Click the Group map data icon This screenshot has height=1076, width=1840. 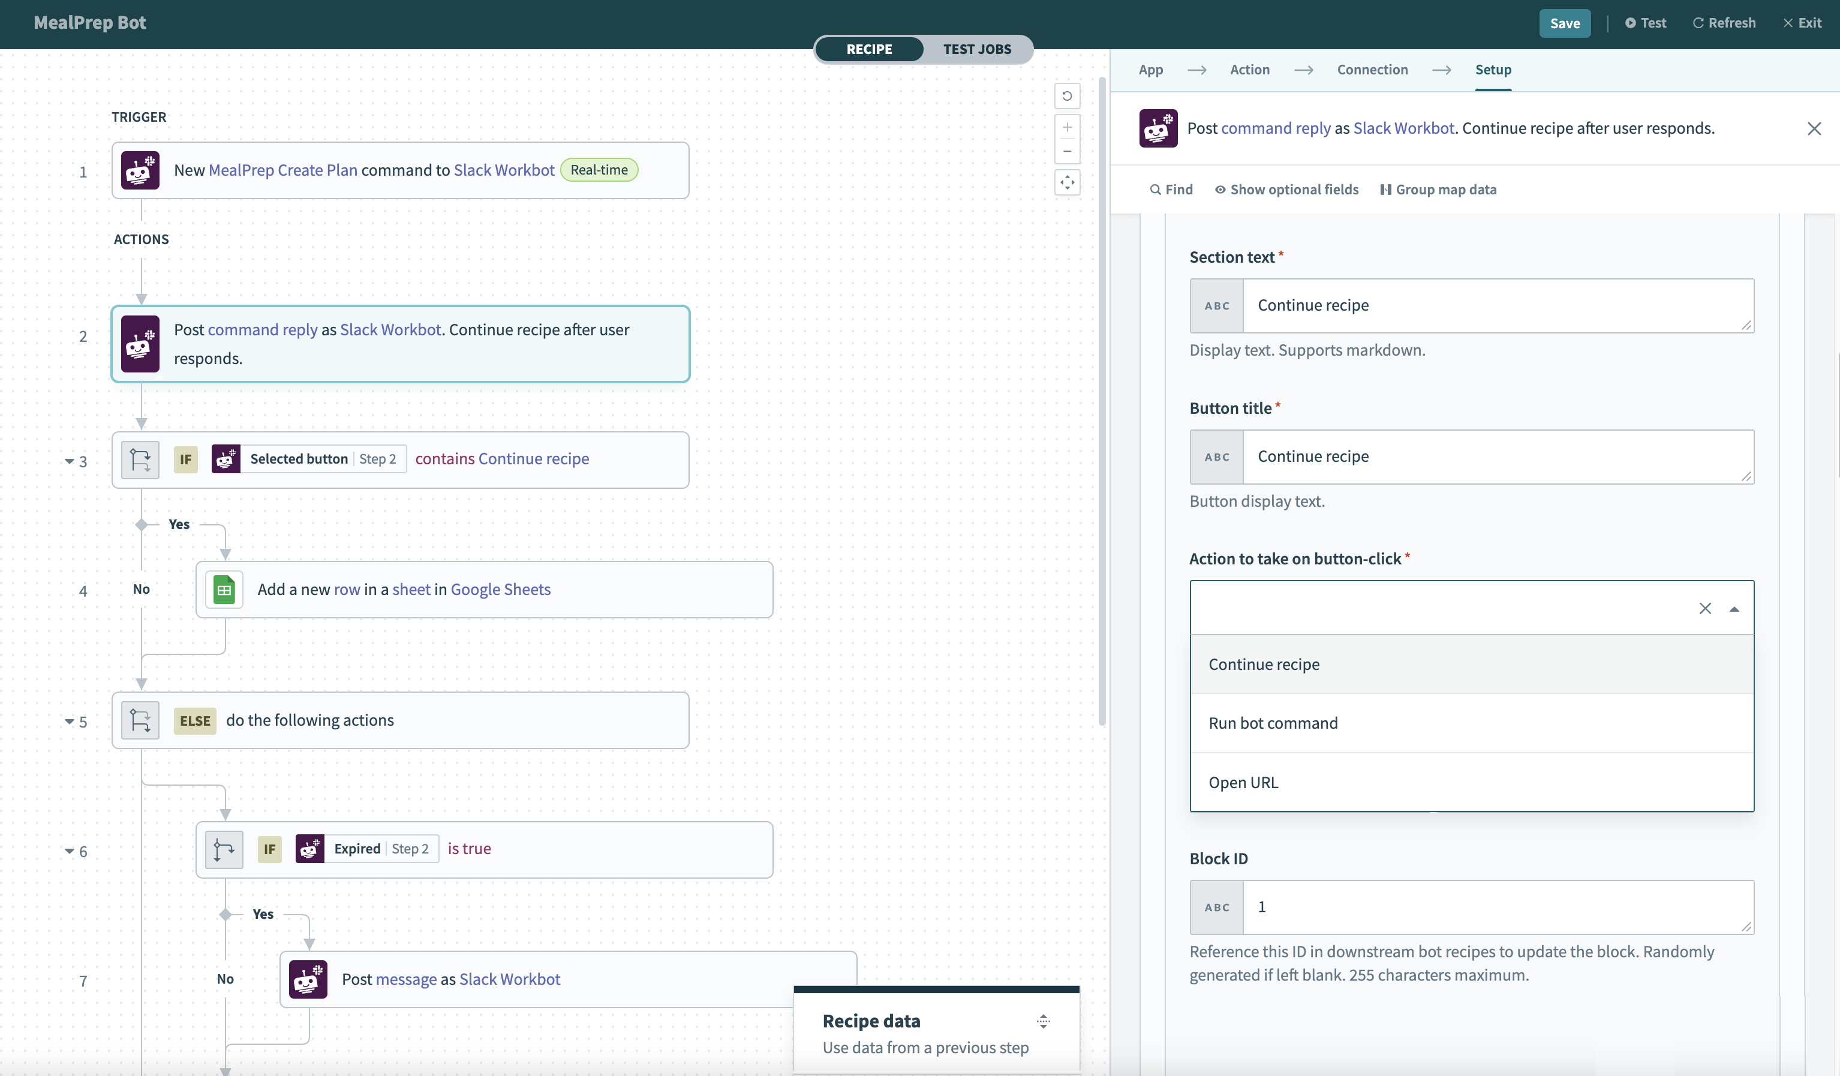1385,189
